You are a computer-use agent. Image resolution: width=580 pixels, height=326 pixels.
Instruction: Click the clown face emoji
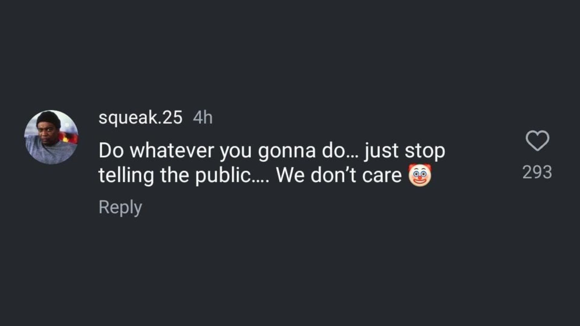420,175
